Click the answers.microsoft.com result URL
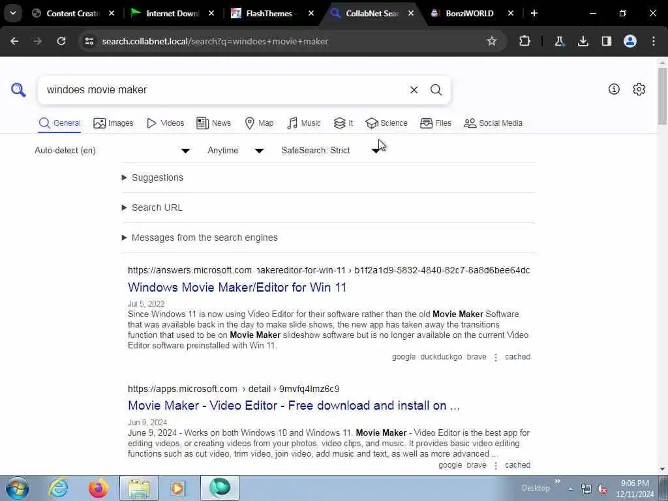This screenshot has width=668, height=501. point(329,270)
